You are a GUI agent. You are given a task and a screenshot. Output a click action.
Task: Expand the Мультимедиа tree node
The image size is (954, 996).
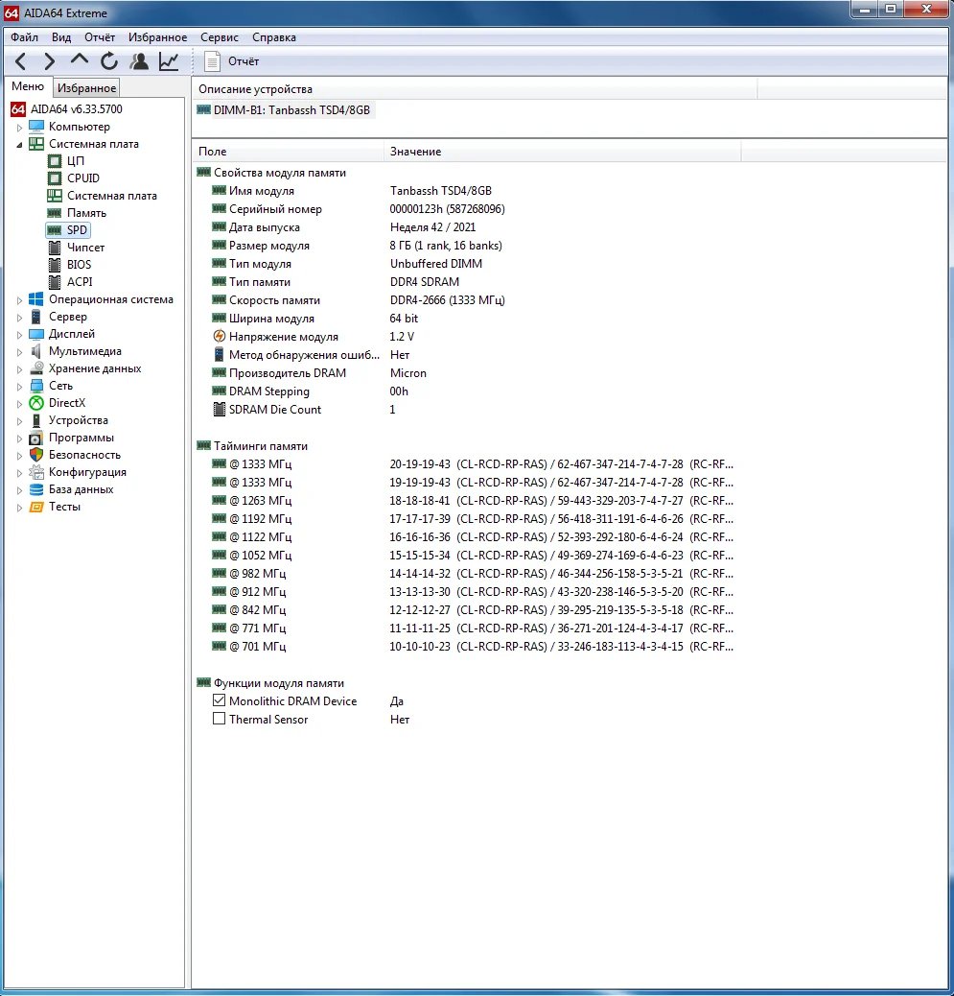(x=20, y=352)
